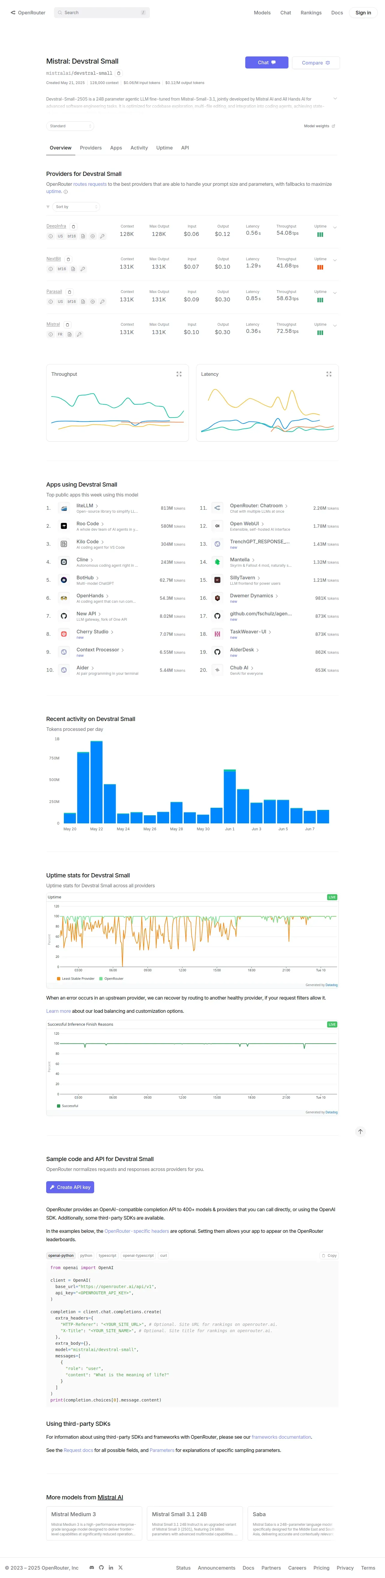This screenshot has width=385, height=1578.
Task: Click the tallest May 22 activity bar
Action: tap(97, 782)
